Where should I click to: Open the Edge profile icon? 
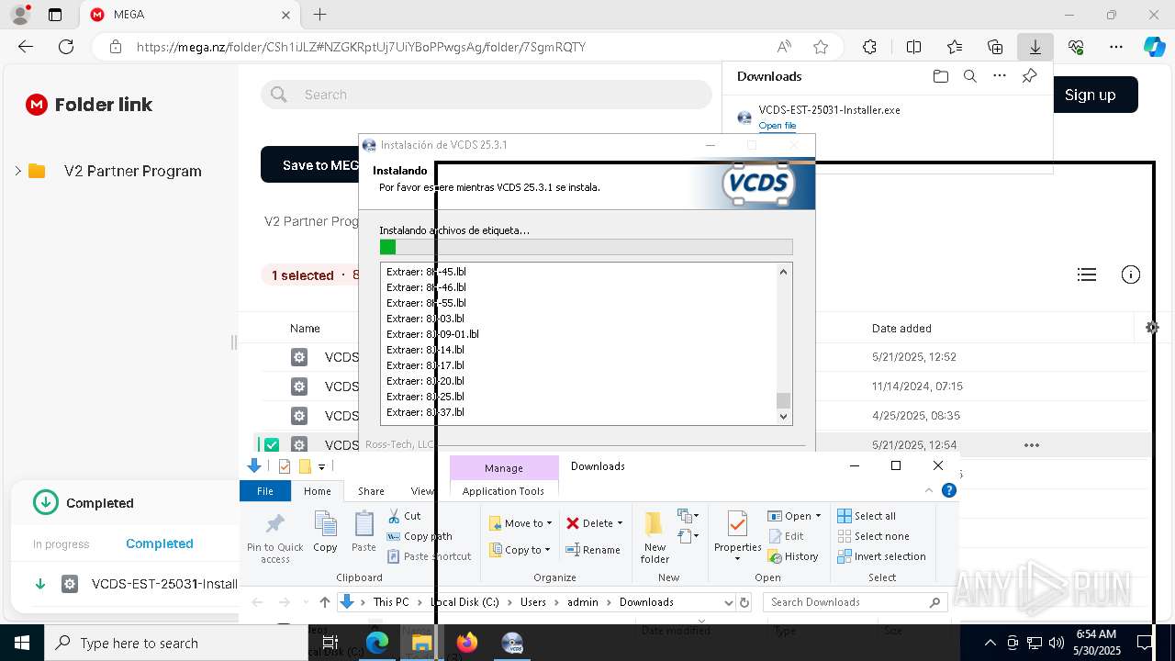coord(19,15)
